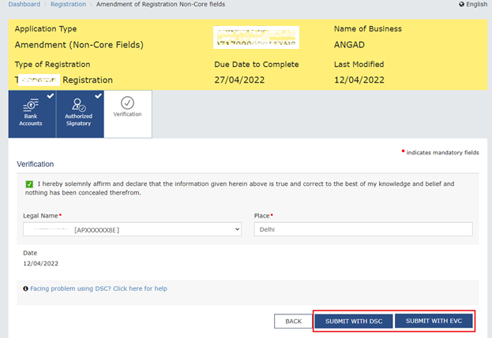The image size is (492, 338).
Task: Click the globe icon beside English
Action: (x=461, y=5)
